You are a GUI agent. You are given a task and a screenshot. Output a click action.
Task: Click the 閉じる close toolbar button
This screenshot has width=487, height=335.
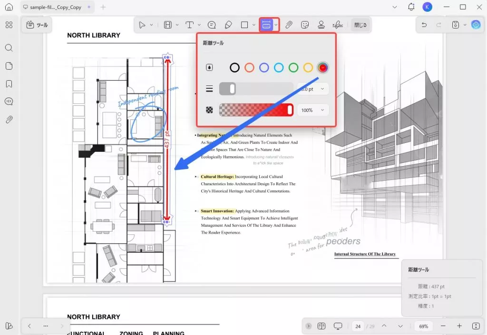tap(360, 25)
